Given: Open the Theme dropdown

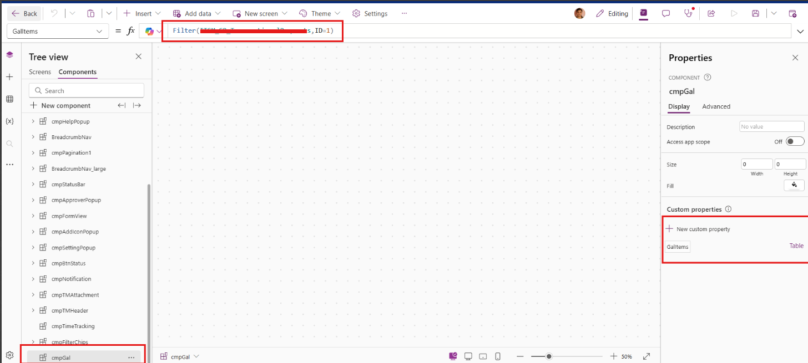Looking at the screenshot, I should pos(320,13).
